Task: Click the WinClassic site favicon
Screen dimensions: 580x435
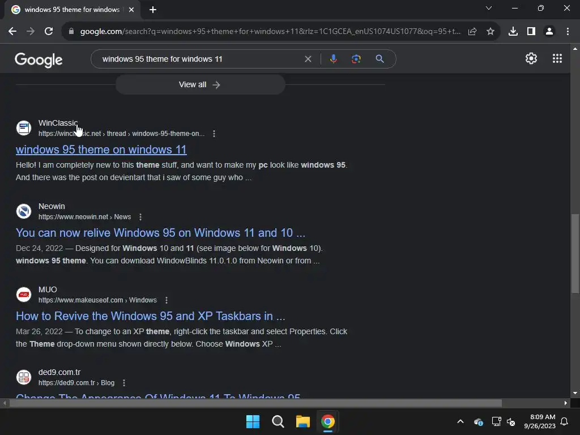Action: (24, 128)
